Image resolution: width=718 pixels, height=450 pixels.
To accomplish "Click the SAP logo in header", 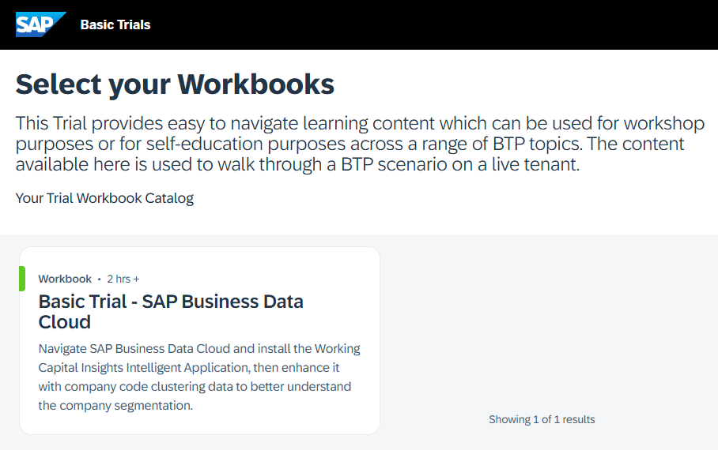I will click(x=40, y=24).
